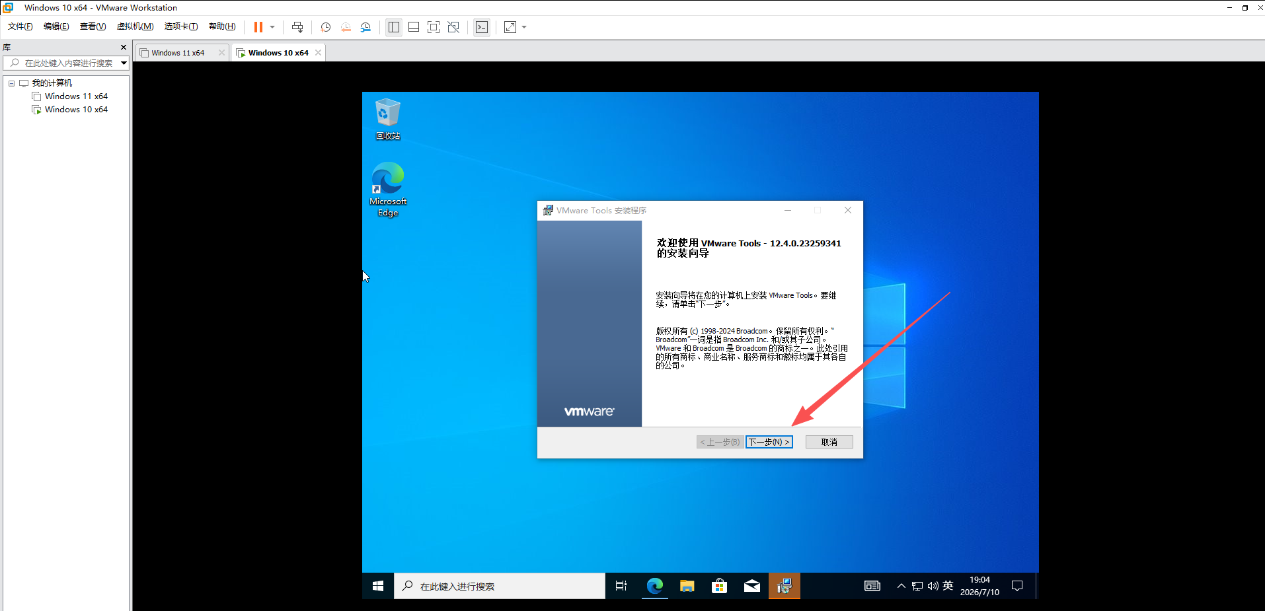Open the 帮助(H) menu

click(x=222, y=26)
